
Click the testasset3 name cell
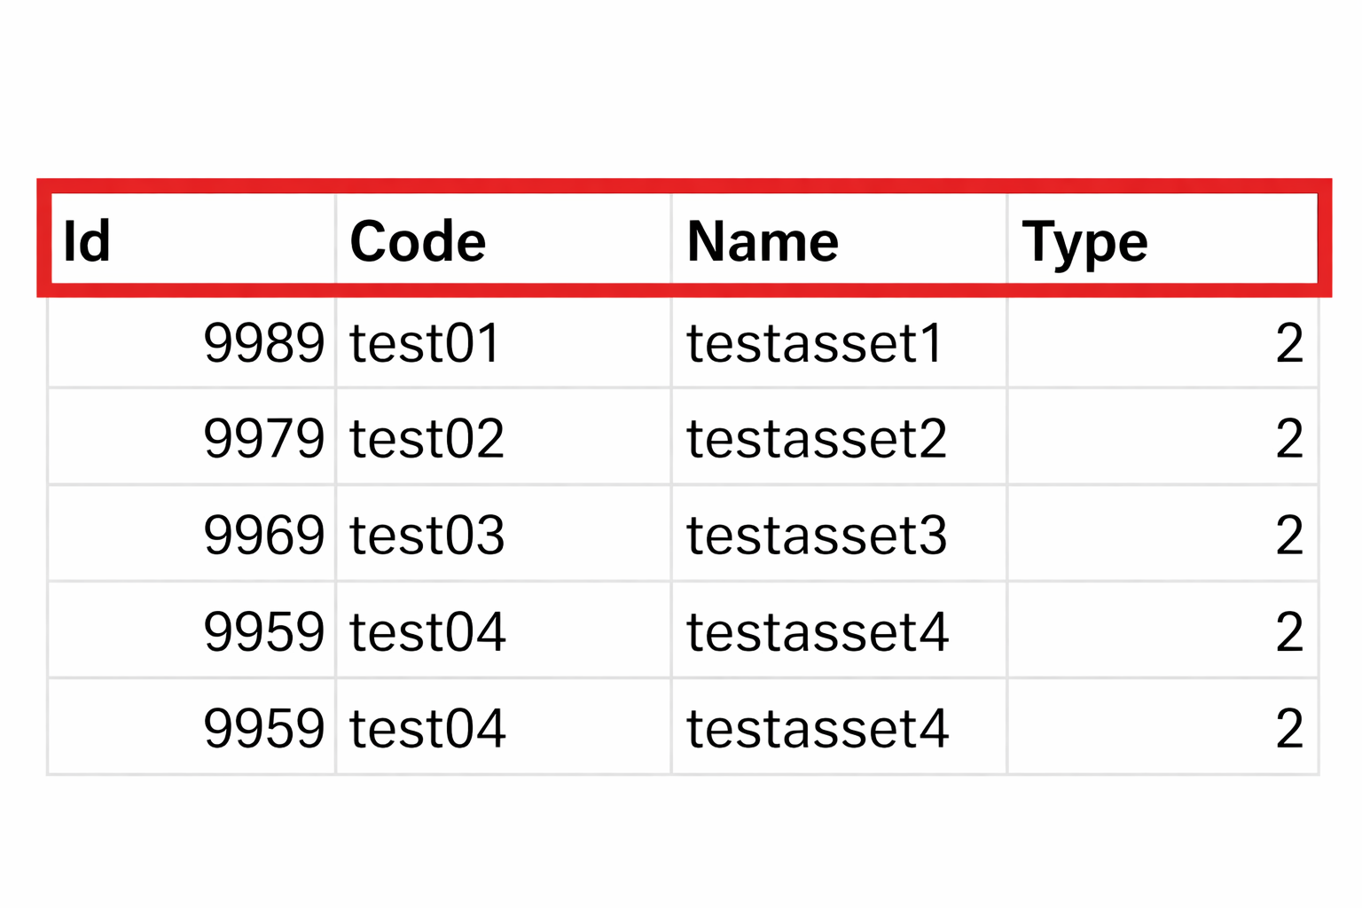817,535
